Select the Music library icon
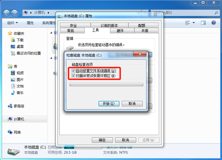This screenshot has height=160, width=222. (x=13, y=93)
